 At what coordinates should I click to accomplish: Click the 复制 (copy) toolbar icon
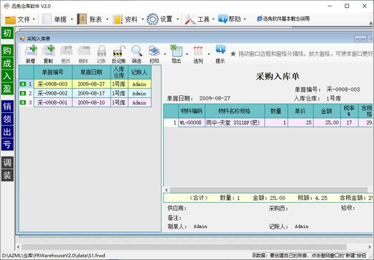click(49, 54)
